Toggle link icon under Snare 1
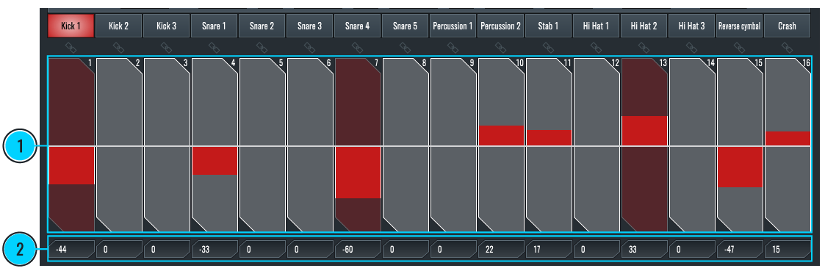This screenshot has height=271, width=825. pyautogui.click(x=214, y=47)
